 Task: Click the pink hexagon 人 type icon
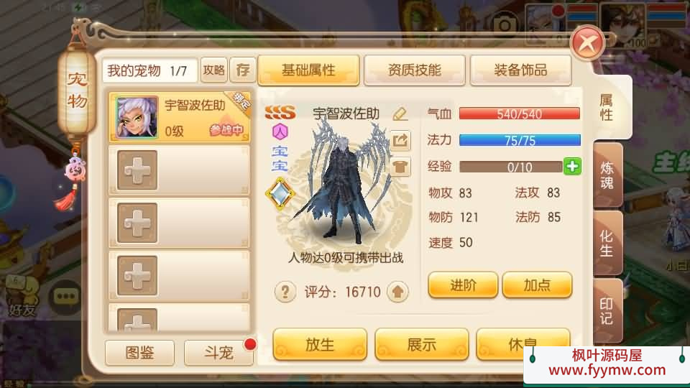tap(280, 131)
